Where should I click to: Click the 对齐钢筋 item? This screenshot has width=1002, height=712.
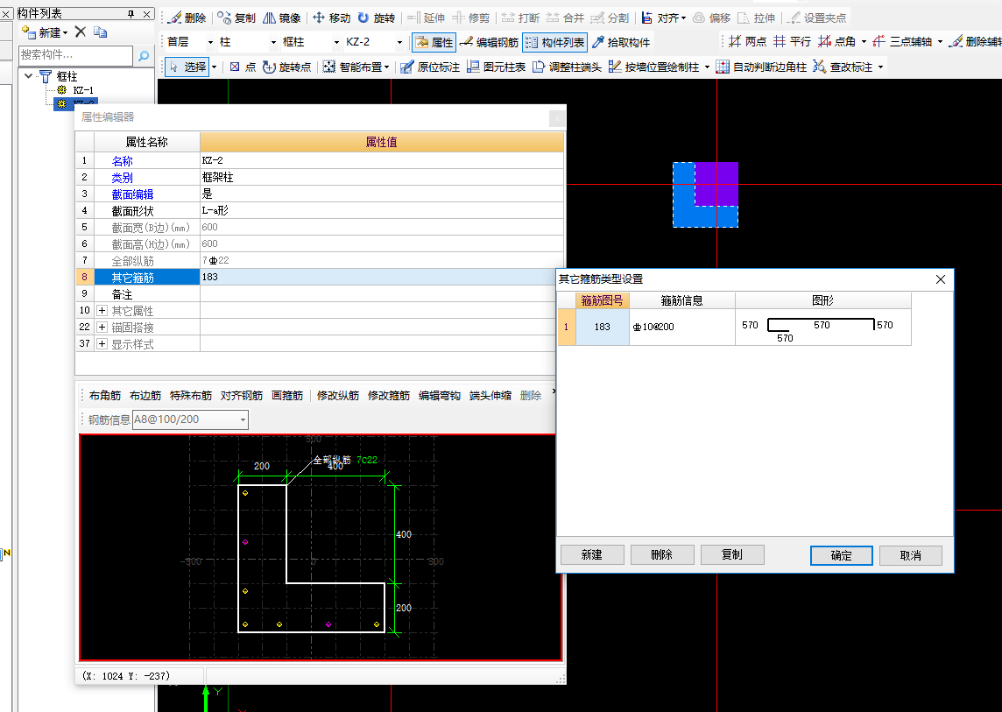pos(242,396)
